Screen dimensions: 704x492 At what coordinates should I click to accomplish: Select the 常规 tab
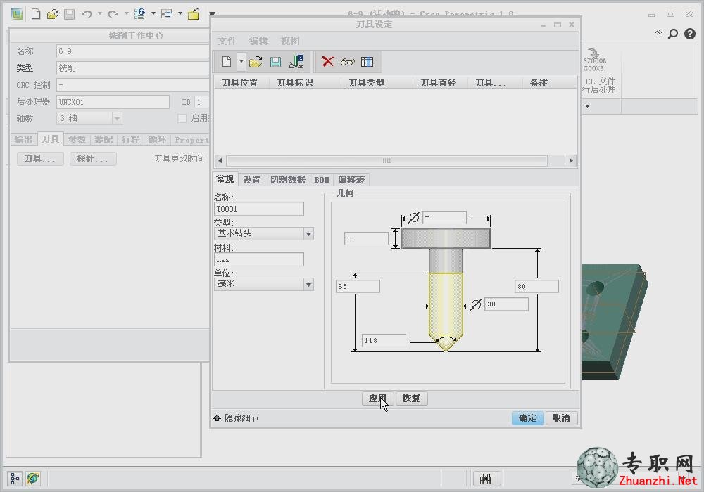point(225,179)
